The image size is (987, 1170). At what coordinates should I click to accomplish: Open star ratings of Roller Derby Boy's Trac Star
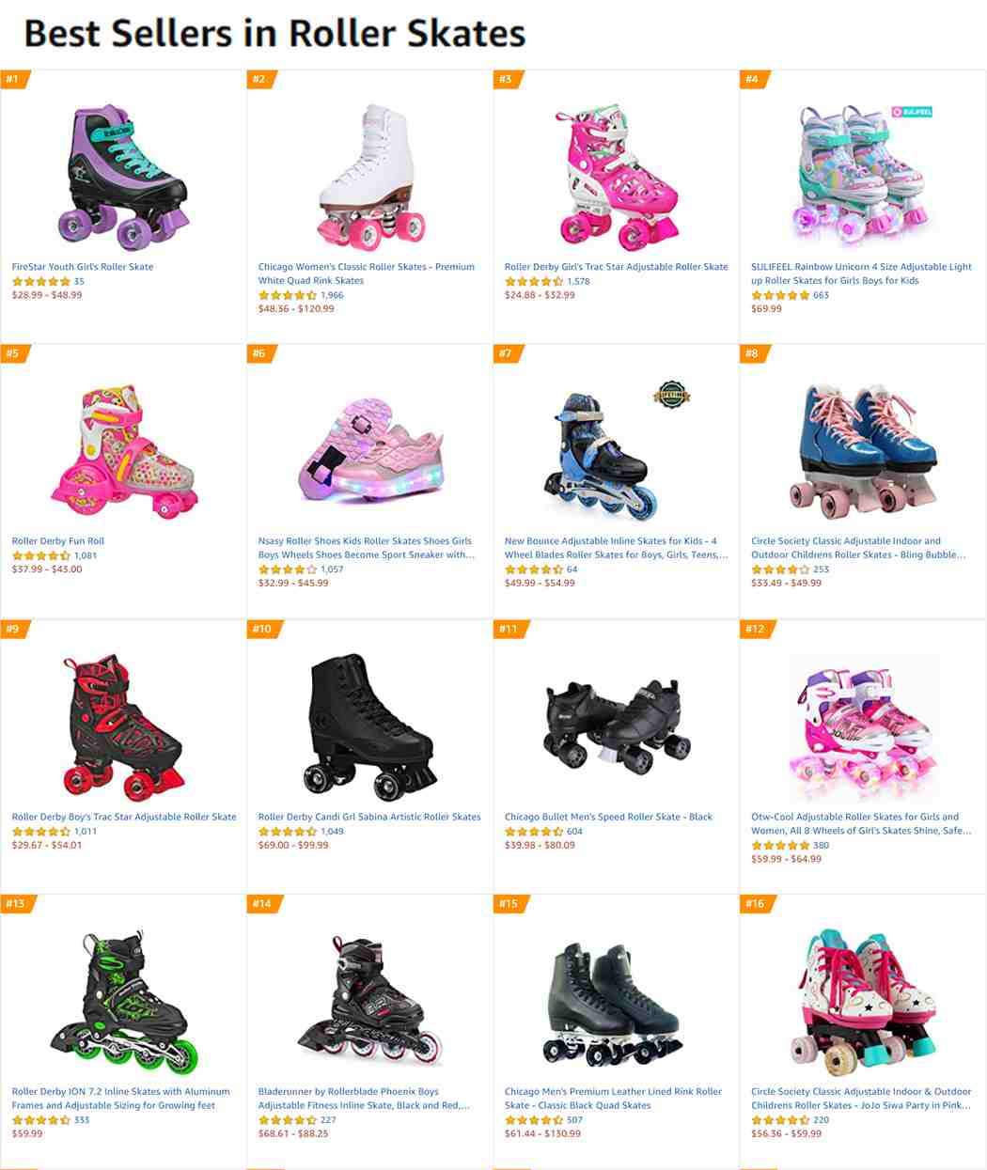coord(40,832)
